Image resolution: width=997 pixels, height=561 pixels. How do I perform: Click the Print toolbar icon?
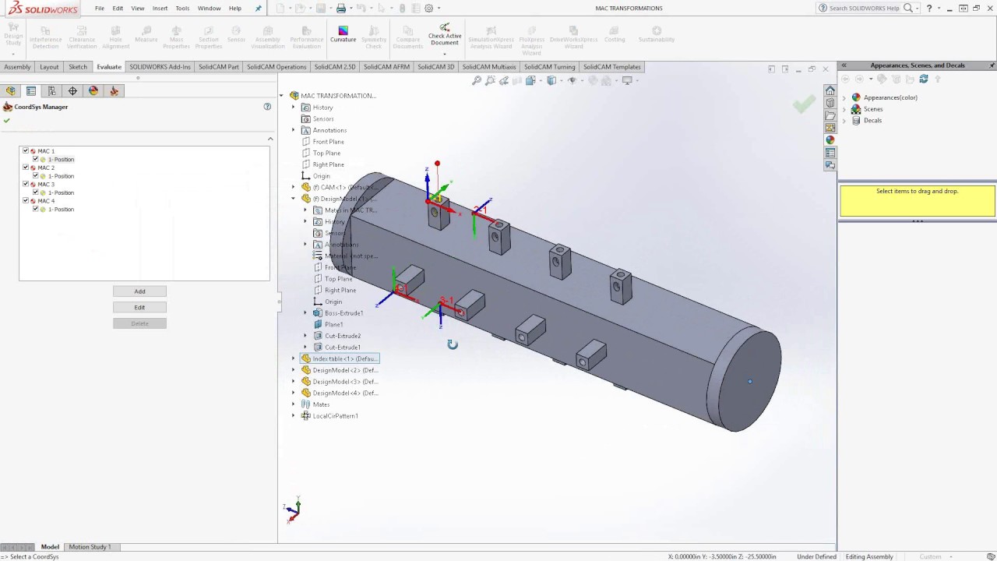(340, 9)
